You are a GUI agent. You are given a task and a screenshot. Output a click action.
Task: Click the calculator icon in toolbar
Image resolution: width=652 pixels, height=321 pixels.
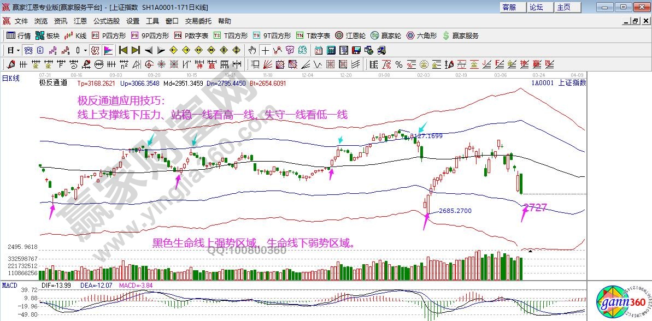pyautogui.click(x=331, y=50)
